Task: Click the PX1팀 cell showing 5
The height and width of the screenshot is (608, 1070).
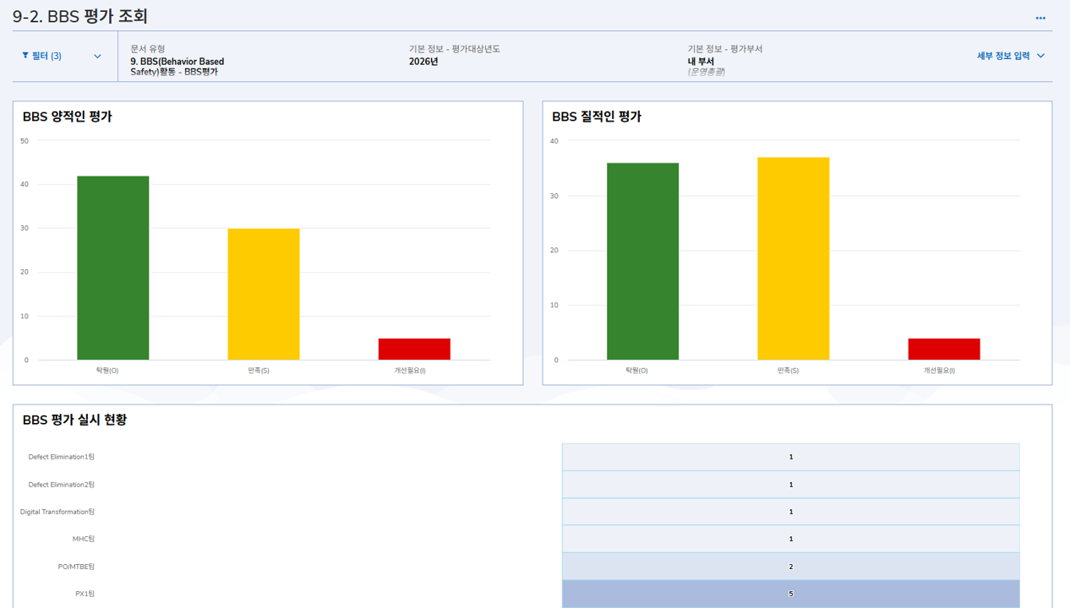Action: [x=790, y=594]
